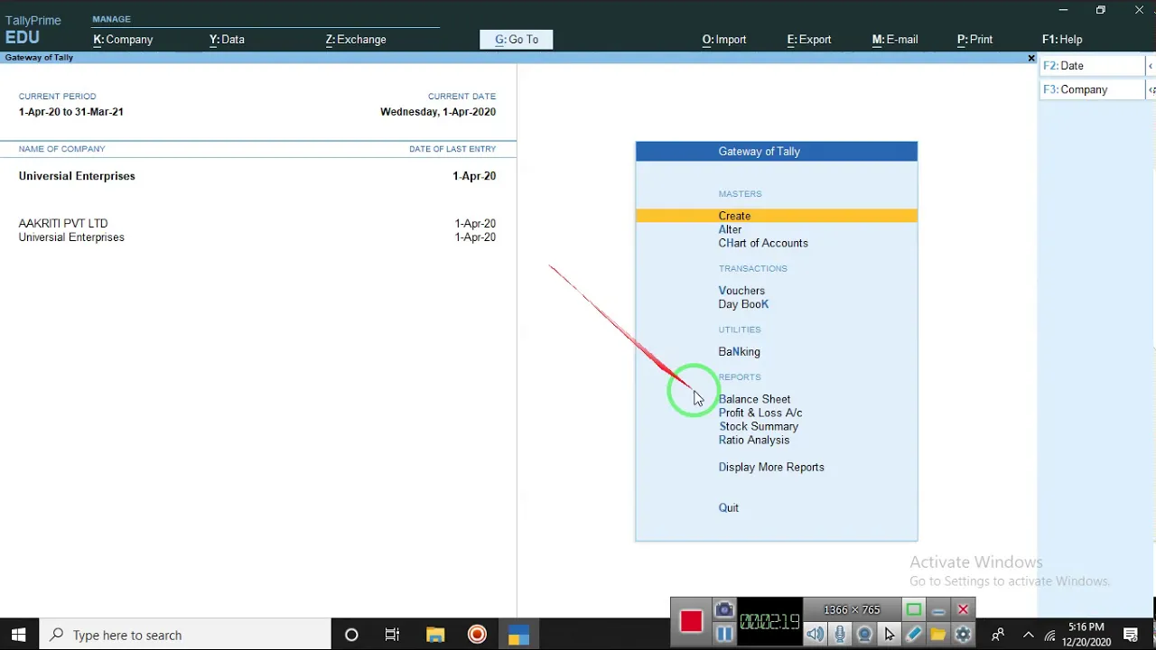
Task: Open Banking under Utilities
Action: 739,351
